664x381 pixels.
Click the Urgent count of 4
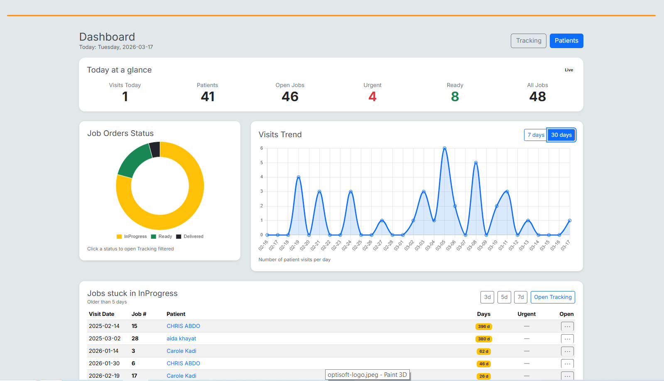tap(372, 97)
